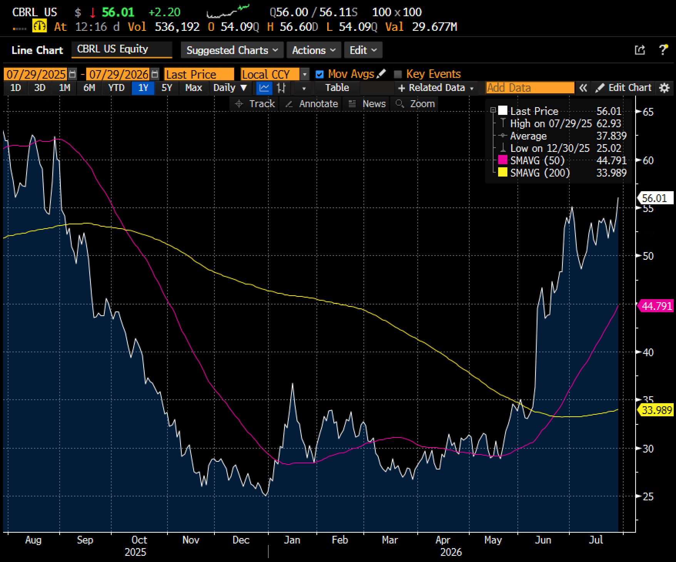Select the Max range tab
Screen dimensions: 676x562
pos(193,88)
